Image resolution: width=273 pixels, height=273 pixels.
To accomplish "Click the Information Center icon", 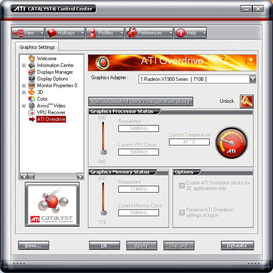I will pos(32,65).
